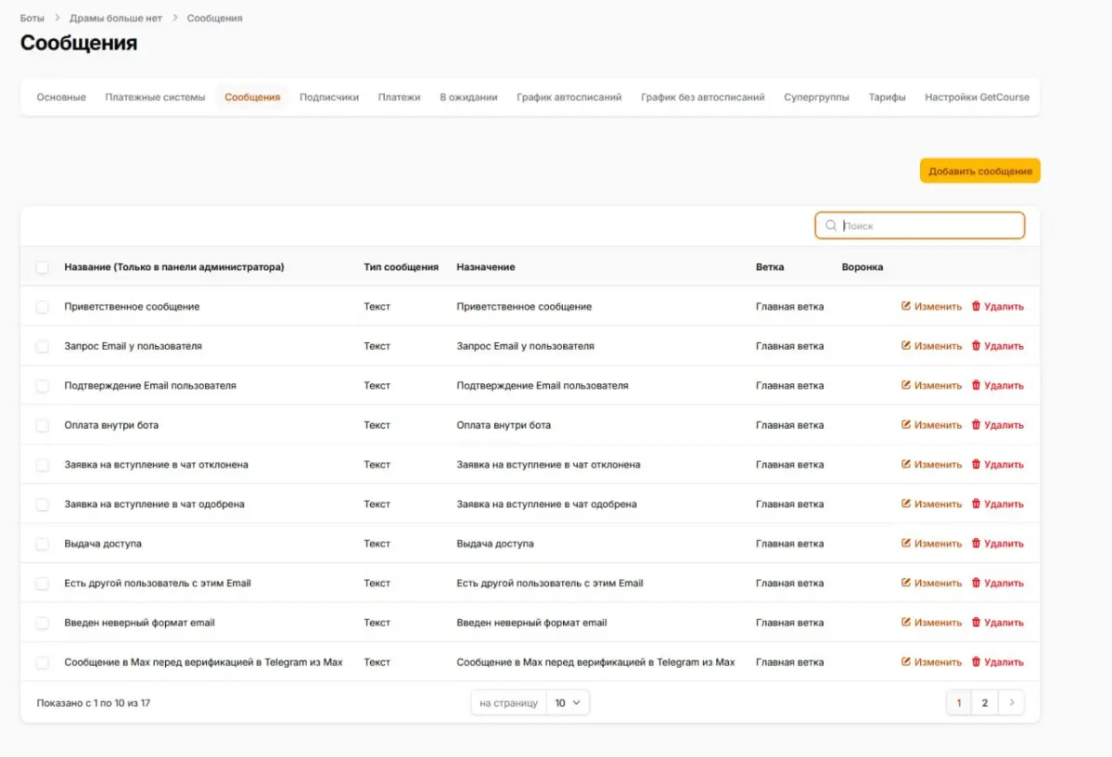Click the Ветка column header
1112x757 pixels.
point(770,267)
